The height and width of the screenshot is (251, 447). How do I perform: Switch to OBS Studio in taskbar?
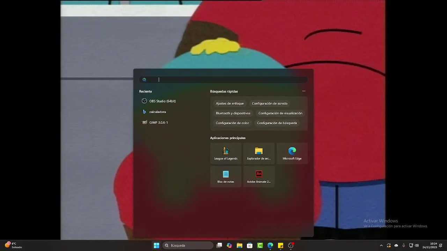point(291,245)
